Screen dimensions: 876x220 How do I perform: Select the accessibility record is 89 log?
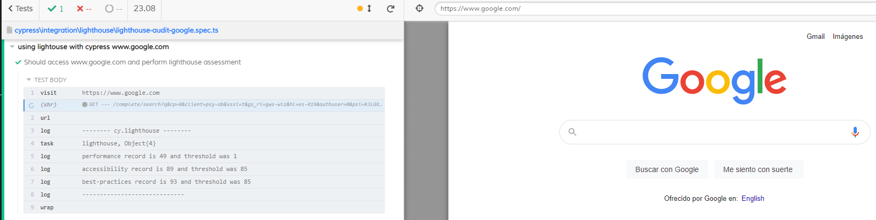[x=204, y=169]
